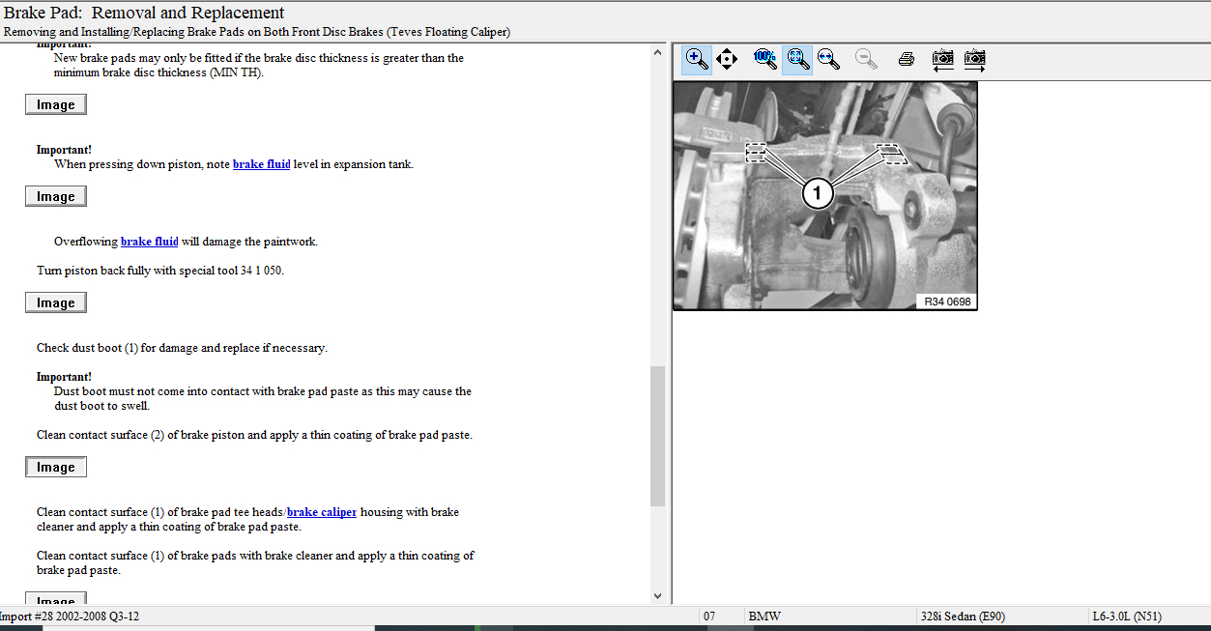Select the pan image arrows tool

727,59
